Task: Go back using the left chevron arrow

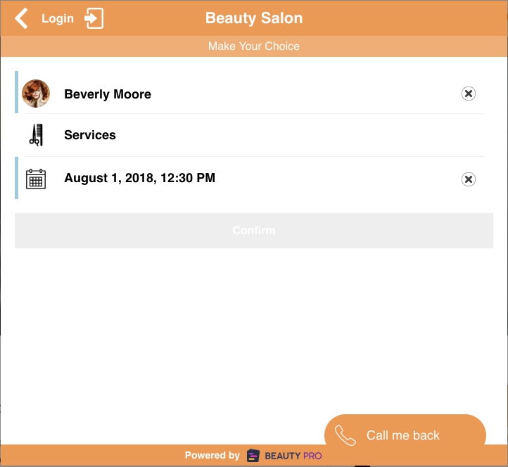Action: pyautogui.click(x=21, y=18)
